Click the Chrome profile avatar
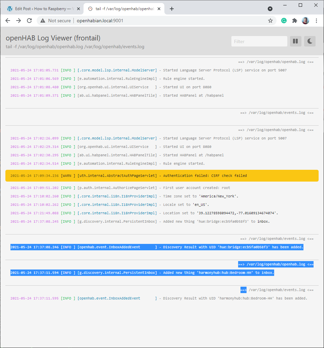Image resolution: width=324 pixels, height=348 pixels. [305, 21]
